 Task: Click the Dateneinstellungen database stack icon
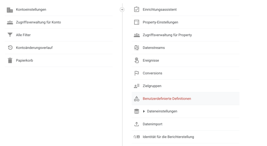(x=137, y=111)
